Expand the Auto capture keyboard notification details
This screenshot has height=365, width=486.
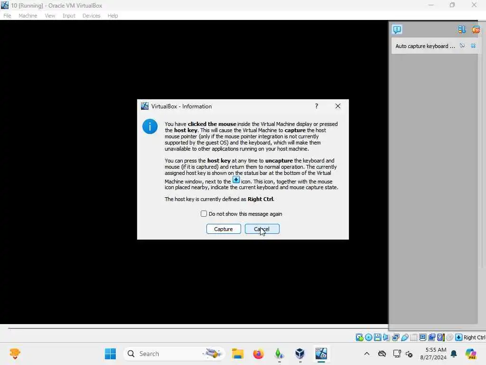tap(462, 46)
